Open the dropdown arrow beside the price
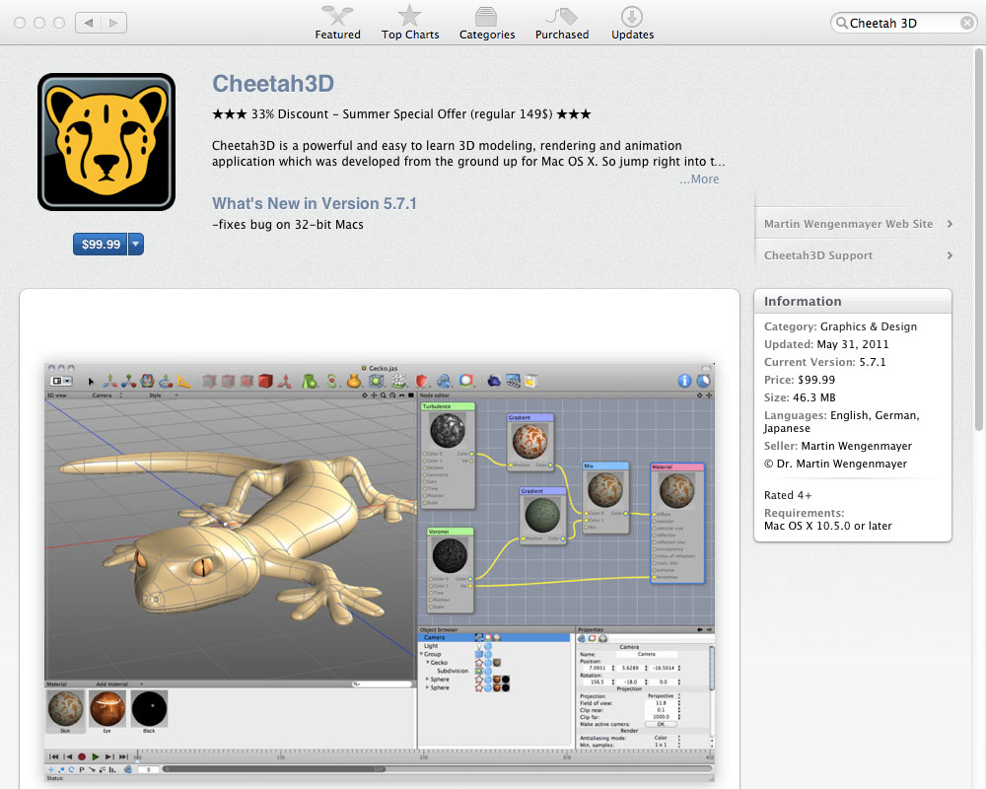 [x=136, y=245]
